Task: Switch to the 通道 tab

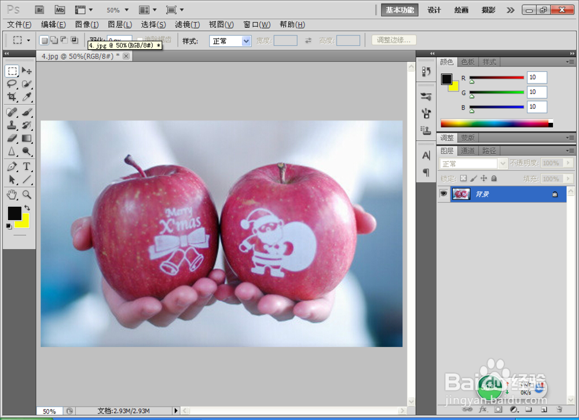Action: (x=467, y=151)
